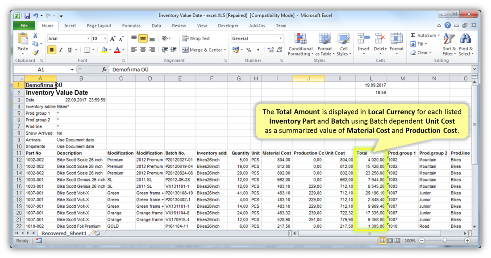Switch to the Data tab

156,26
